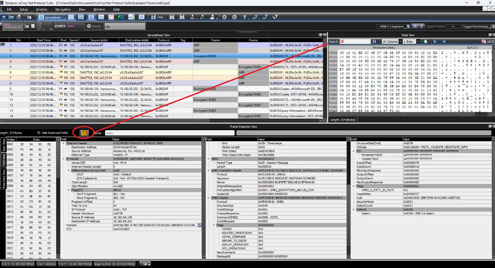Click the Marker Name input field
The height and width of the screenshot is (268, 495).
coord(170,133)
